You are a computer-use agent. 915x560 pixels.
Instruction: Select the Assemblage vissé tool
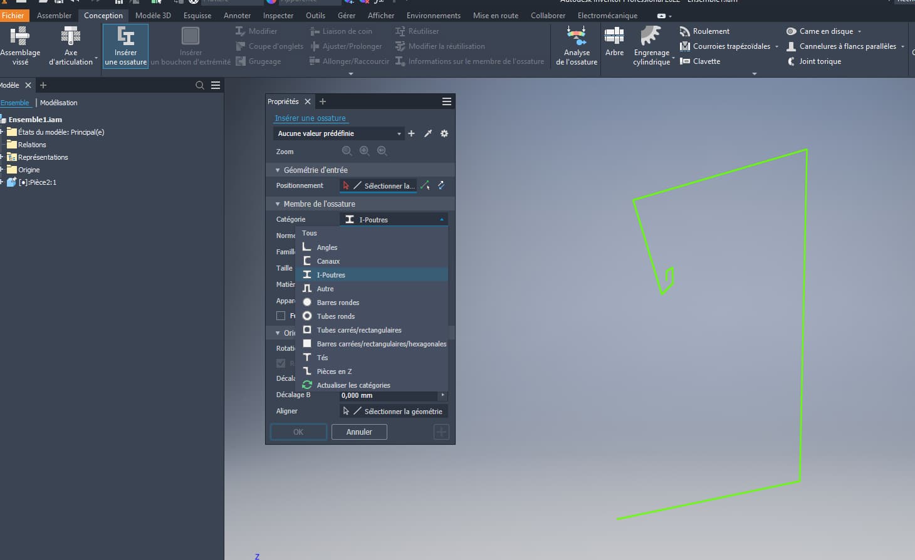point(20,45)
